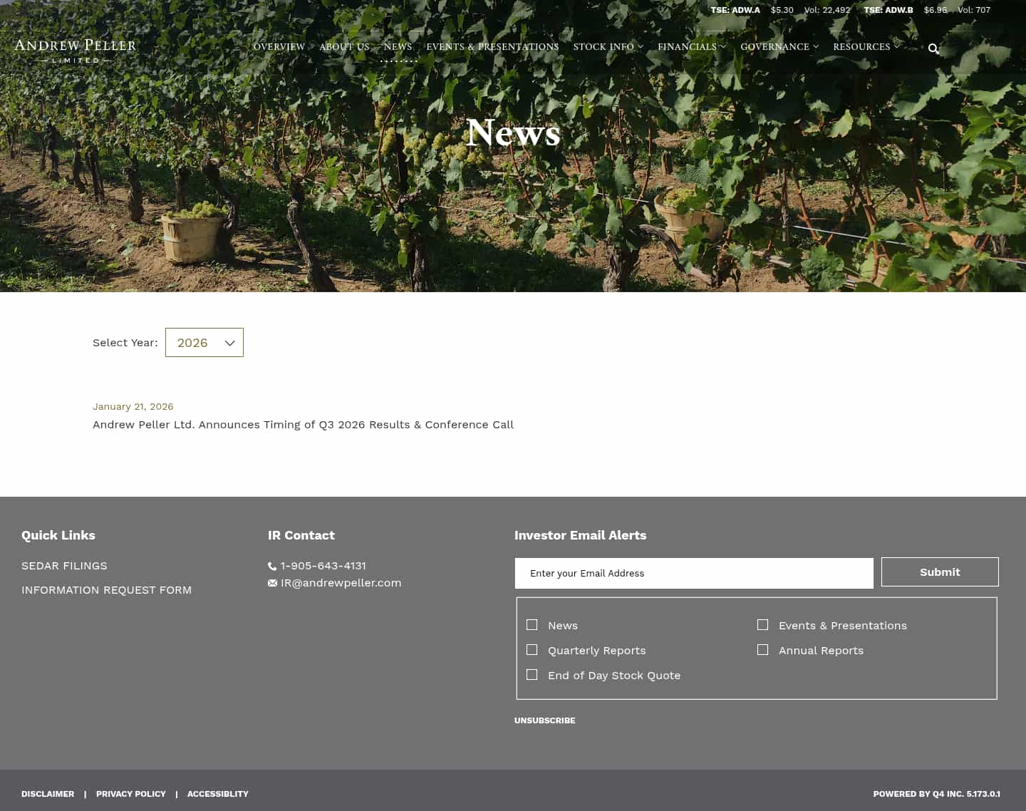Check the Quarterly Reports alert option
This screenshot has height=811, width=1026.
pos(532,649)
